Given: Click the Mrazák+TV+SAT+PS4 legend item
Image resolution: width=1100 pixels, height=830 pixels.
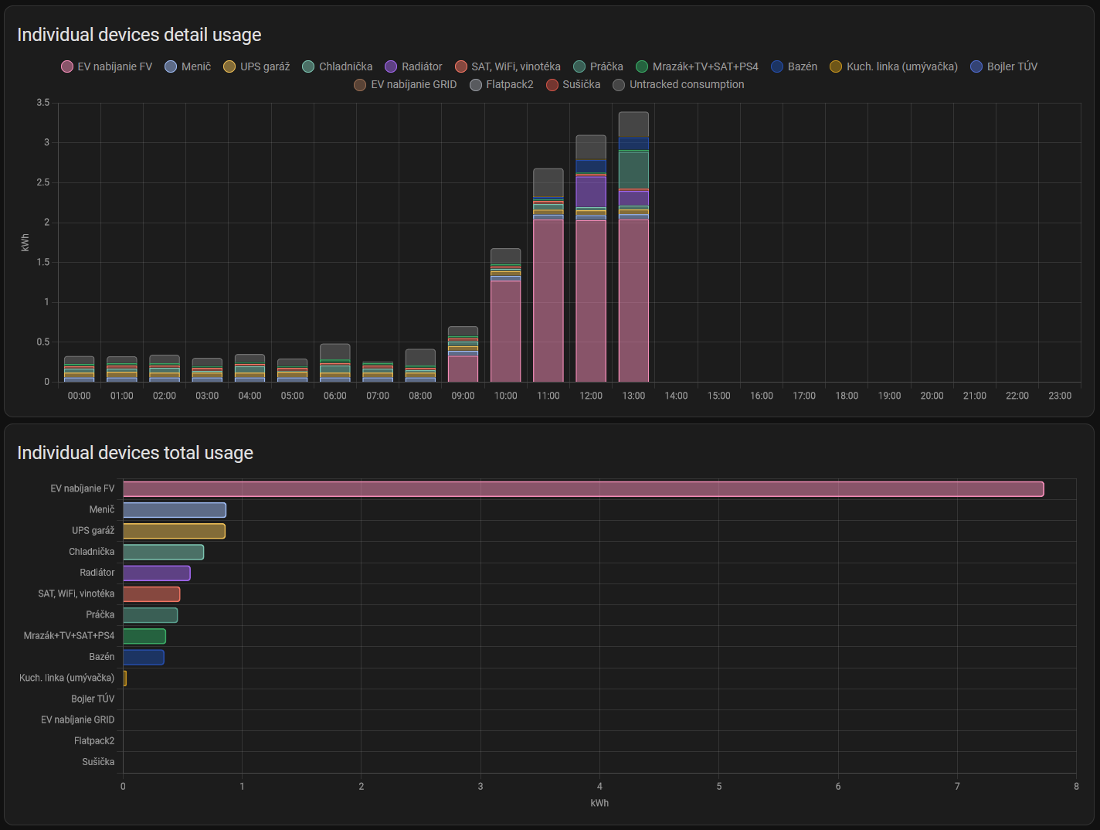Looking at the screenshot, I should click(x=697, y=66).
